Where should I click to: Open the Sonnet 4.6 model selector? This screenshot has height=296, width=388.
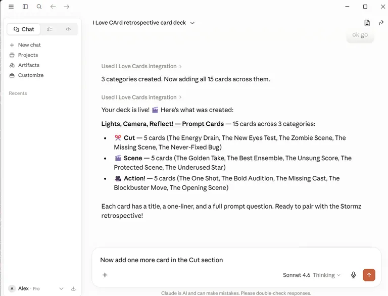[312, 275]
